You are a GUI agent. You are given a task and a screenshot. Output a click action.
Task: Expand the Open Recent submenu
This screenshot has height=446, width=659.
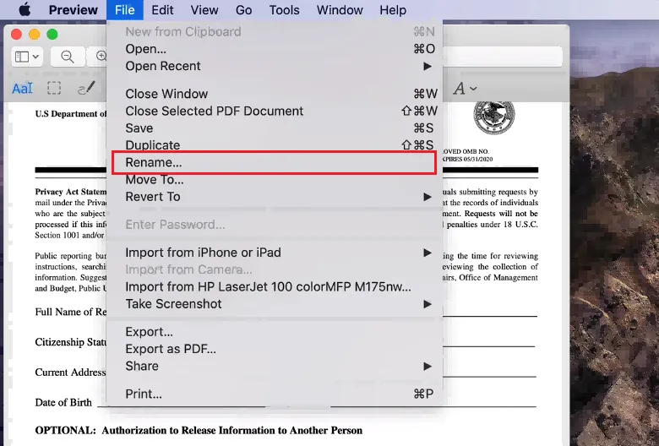(x=275, y=66)
